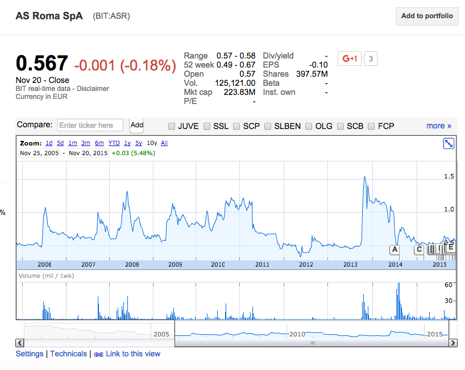The height and width of the screenshot is (370, 465).
Task: Select the 10y zoom option
Action: (x=152, y=143)
